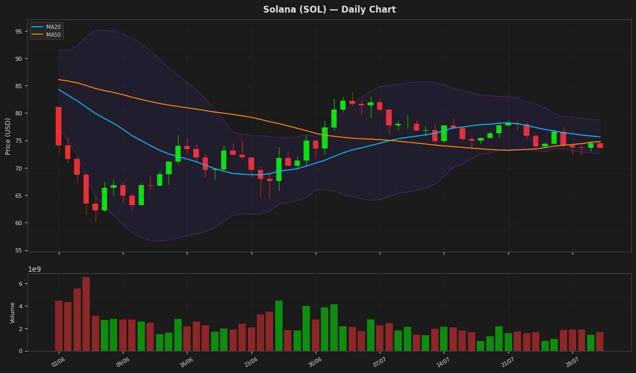Image resolution: width=636 pixels, height=373 pixels.
Task: Click the 0 tick on the volume axis
Action: click(20, 351)
